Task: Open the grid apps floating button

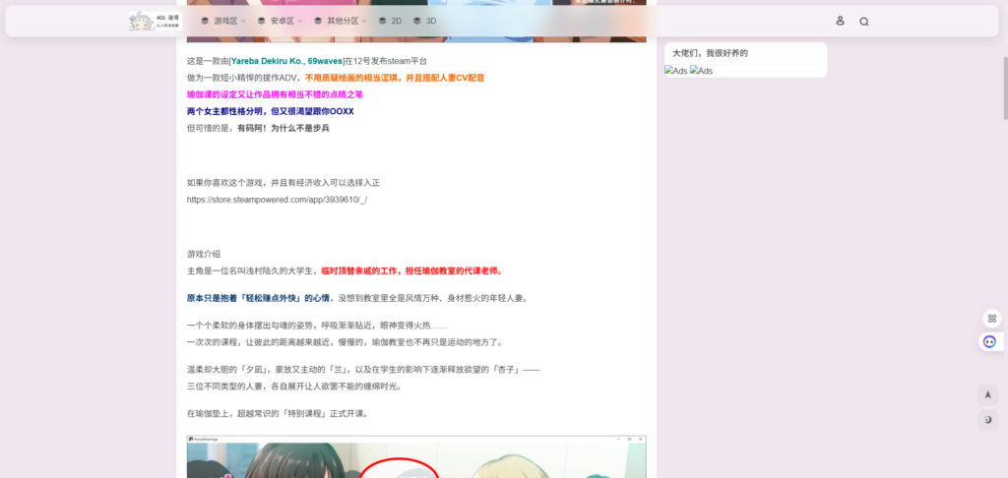Action: coord(991,318)
